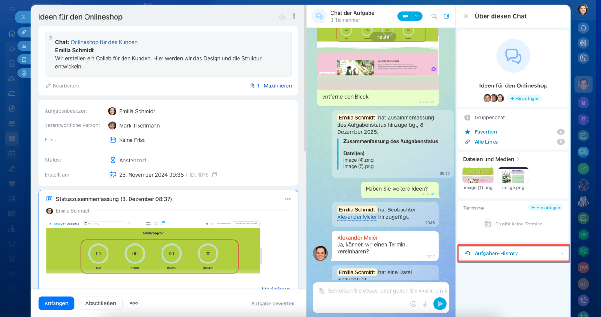The height and width of the screenshot is (317, 601).
Task: Open the shopping cart icon in left sidebar
Action: tap(12, 244)
